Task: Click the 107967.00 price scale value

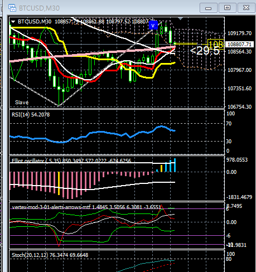Action: (239, 70)
